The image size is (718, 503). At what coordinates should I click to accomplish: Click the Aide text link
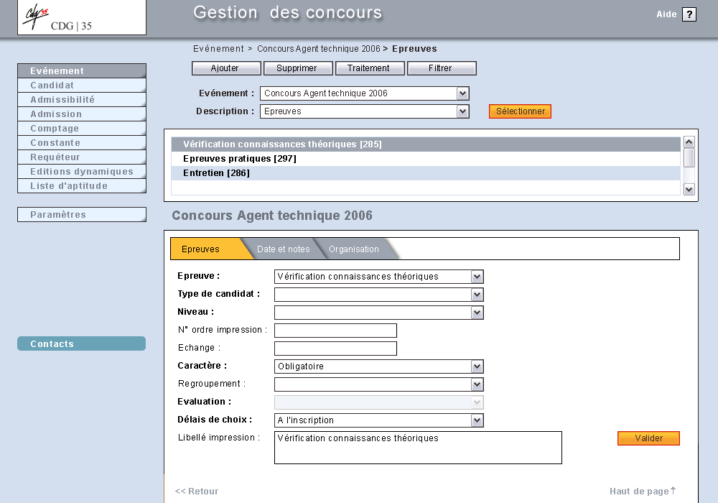[x=666, y=14]
